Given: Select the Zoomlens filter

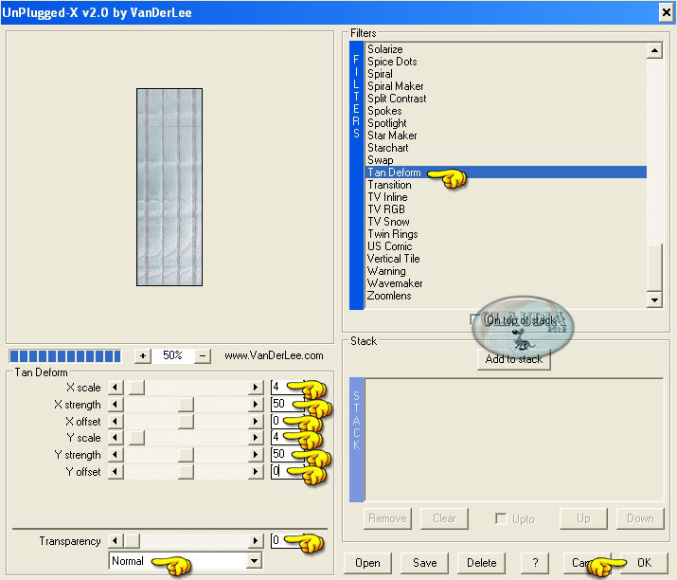Looking at the screenshot, I should (389, 296).
